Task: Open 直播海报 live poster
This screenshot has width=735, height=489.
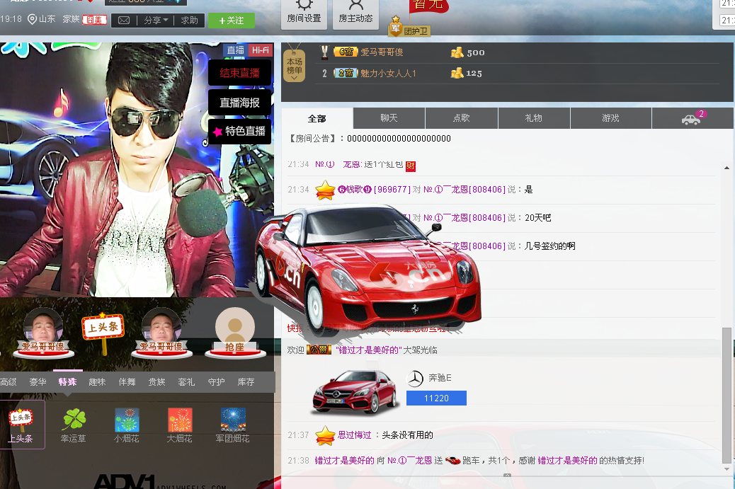Action: [x=239, y=103]
